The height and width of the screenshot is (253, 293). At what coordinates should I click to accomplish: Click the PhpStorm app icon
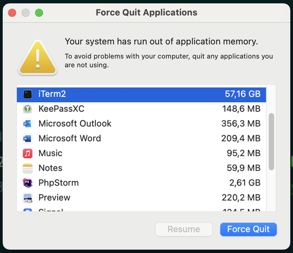[x=28, y=183]
